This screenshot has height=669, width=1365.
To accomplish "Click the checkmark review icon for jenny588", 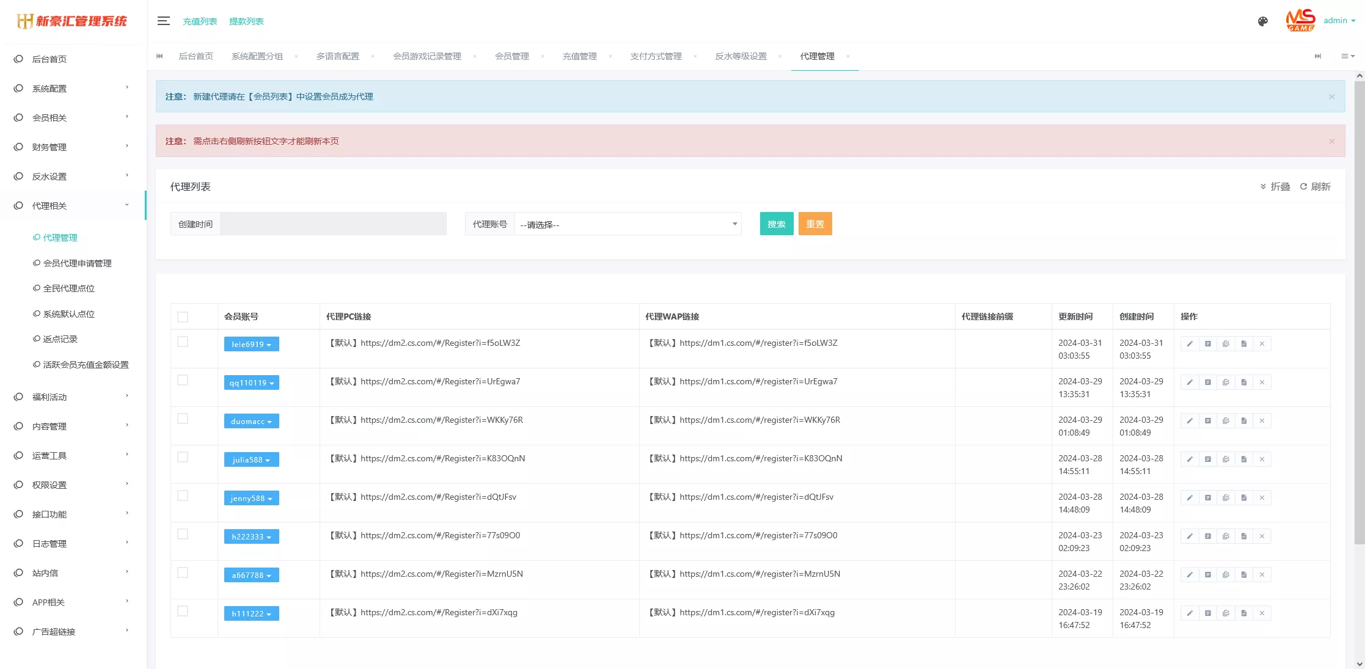I will click(x=1226, y=498).
